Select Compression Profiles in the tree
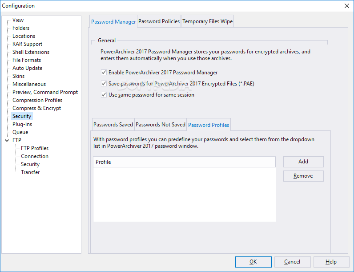The height and width of the screenshot is (272, 354). click(37, 100)
